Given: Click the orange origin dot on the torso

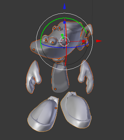Looking at the screenshot, I should [x=55, y=89].
